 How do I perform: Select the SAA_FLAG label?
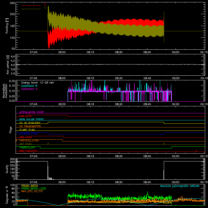tap(25, 137)
